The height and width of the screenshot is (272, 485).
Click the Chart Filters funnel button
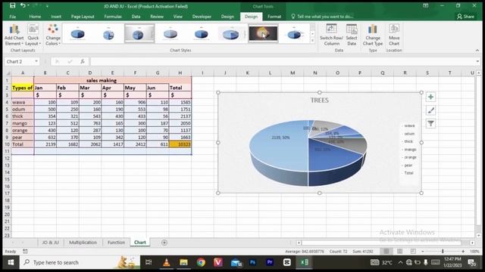pyautogui.click(x=430, y=124)
